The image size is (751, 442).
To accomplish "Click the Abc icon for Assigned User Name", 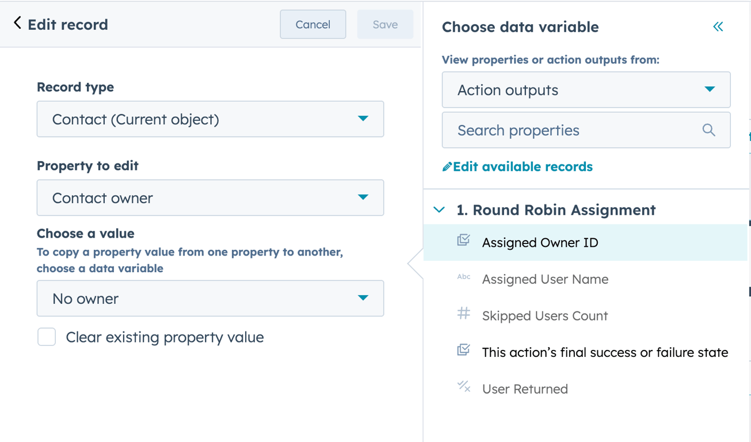I will coord(463,277).
